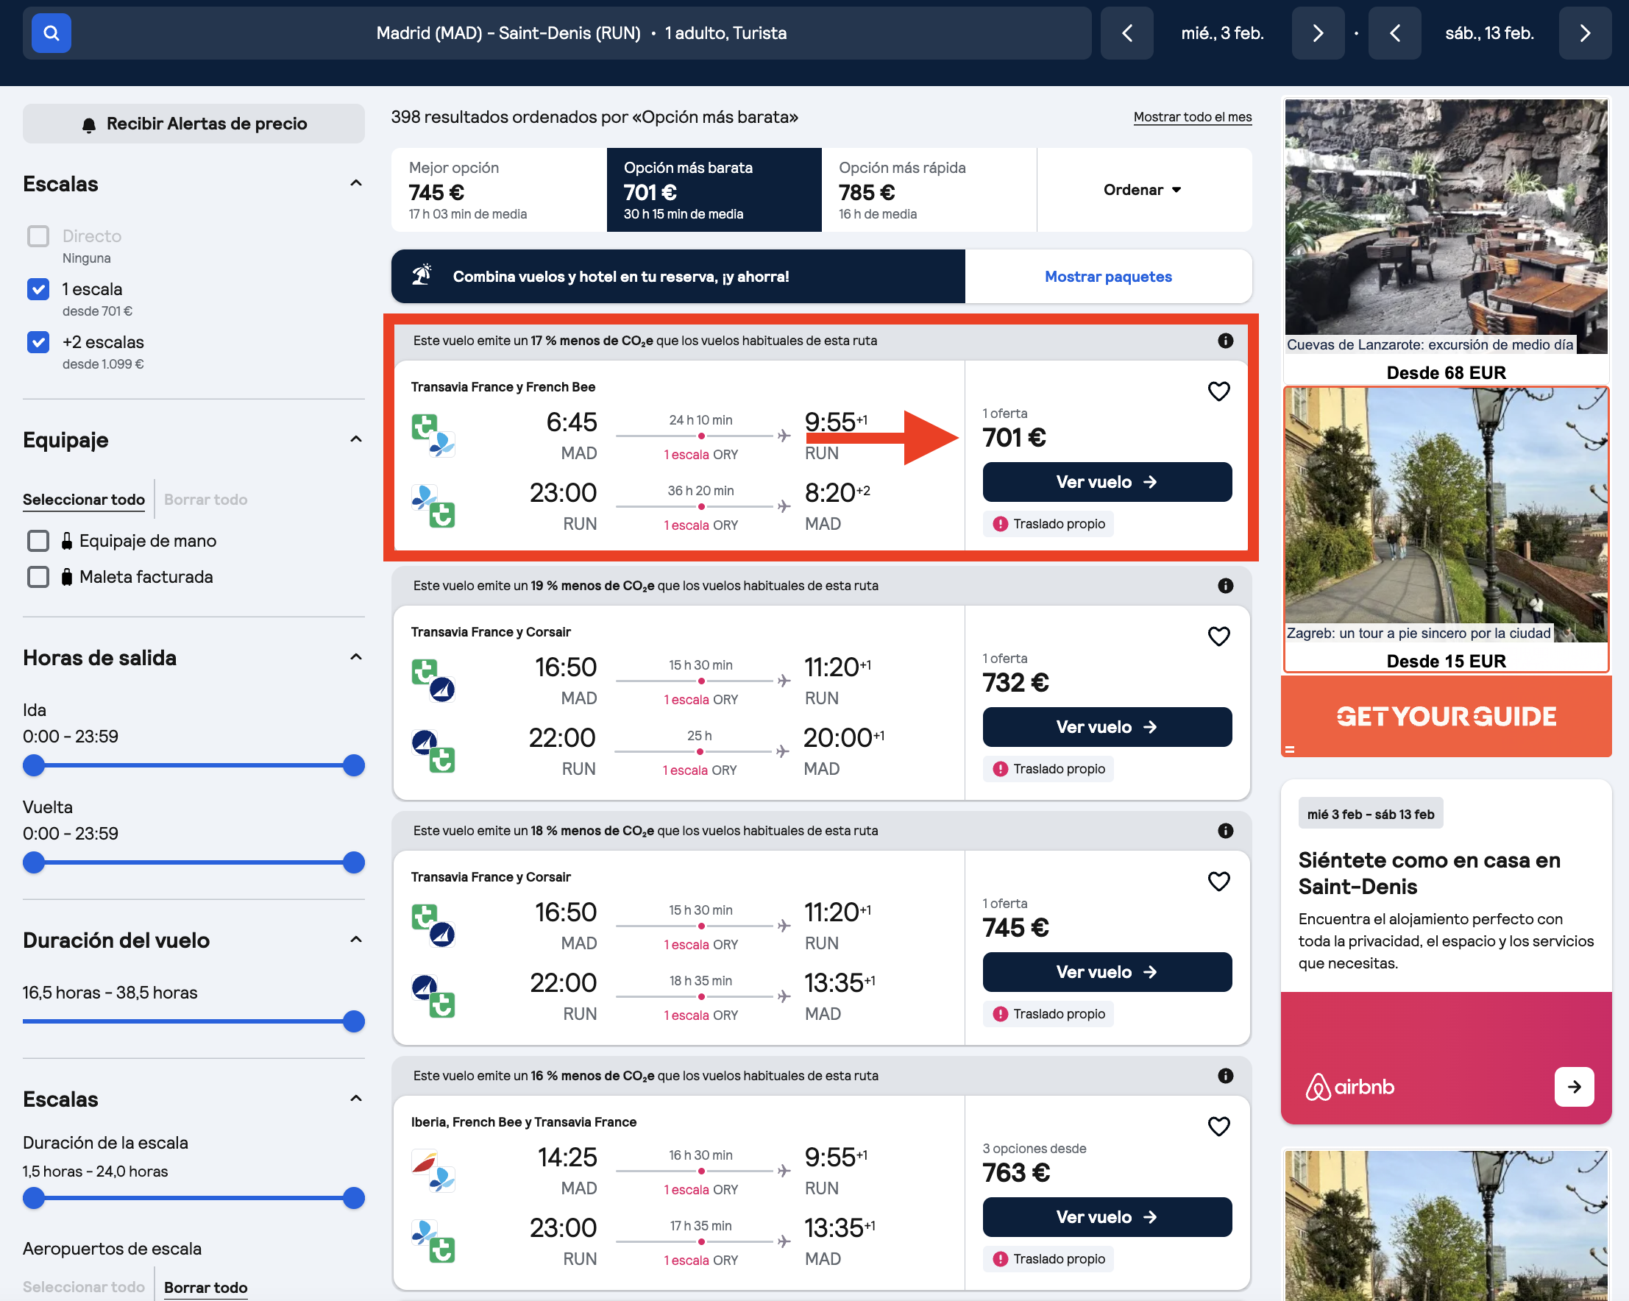This screenshot has width=1629, height=1301.
Task: Open Zagreb walking tour ad image
Action: click(x=1446, y=515)
